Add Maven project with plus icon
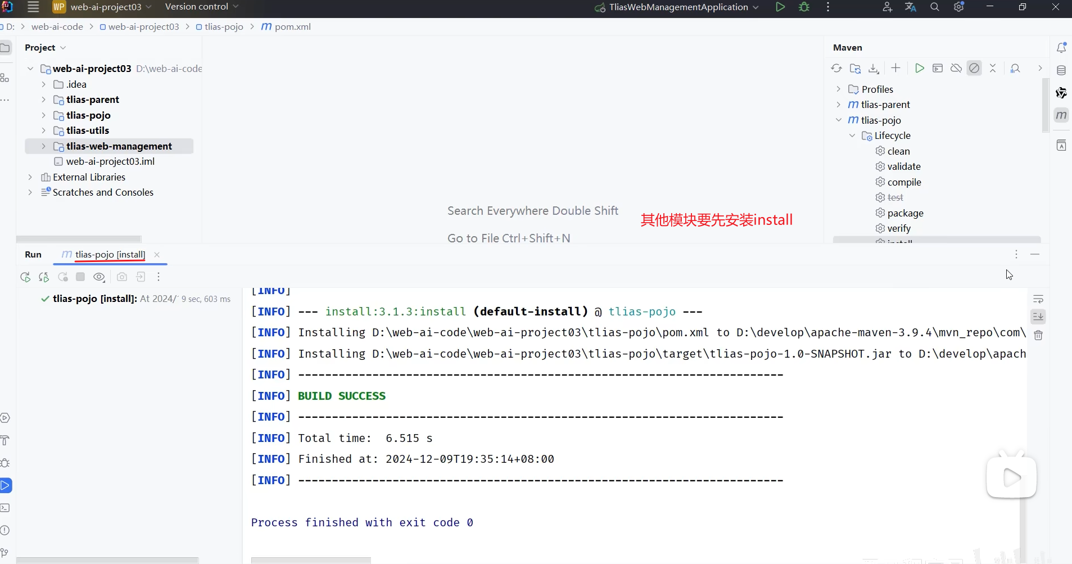 pyautogui.click(x=896, y=68)
